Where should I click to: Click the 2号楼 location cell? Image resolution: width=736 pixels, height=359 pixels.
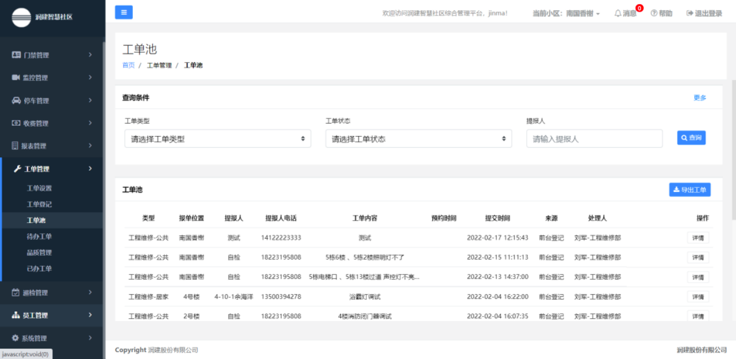click(191, 316)
